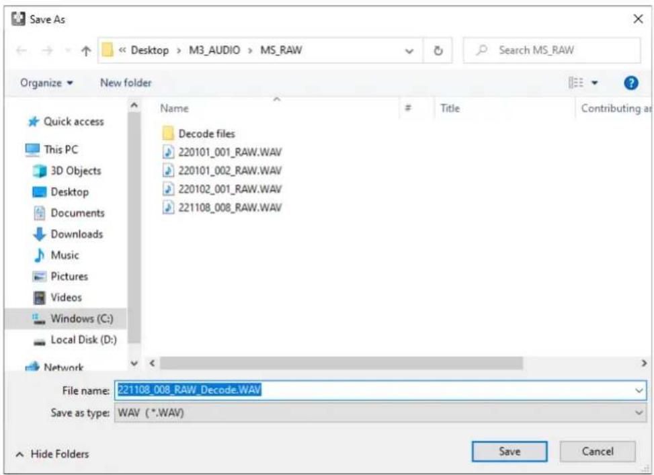Click the Desktop icon in sidebar
Image resolution: width=654 pixels, height=475 pixels.
40,192
